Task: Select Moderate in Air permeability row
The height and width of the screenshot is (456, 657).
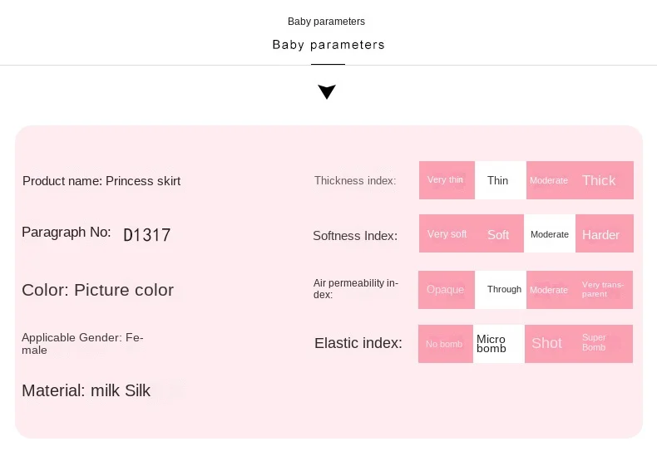Action: pos(549,290)
